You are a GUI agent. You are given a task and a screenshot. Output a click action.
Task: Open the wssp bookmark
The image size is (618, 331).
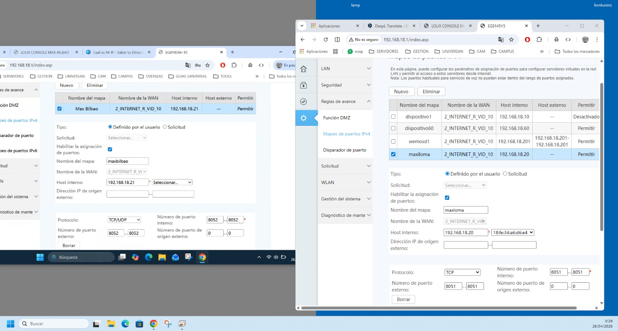355,51
